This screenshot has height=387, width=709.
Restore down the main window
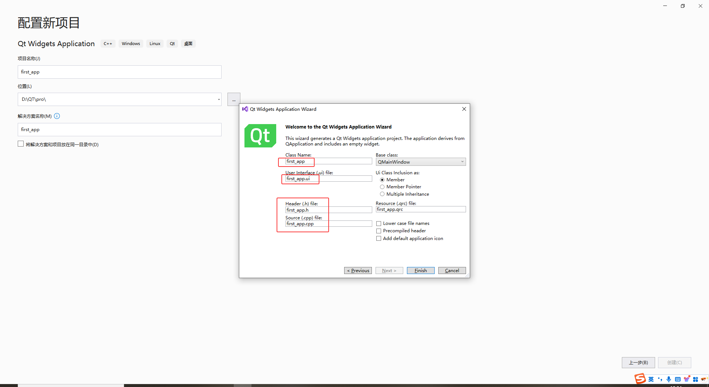click(683, 6)
